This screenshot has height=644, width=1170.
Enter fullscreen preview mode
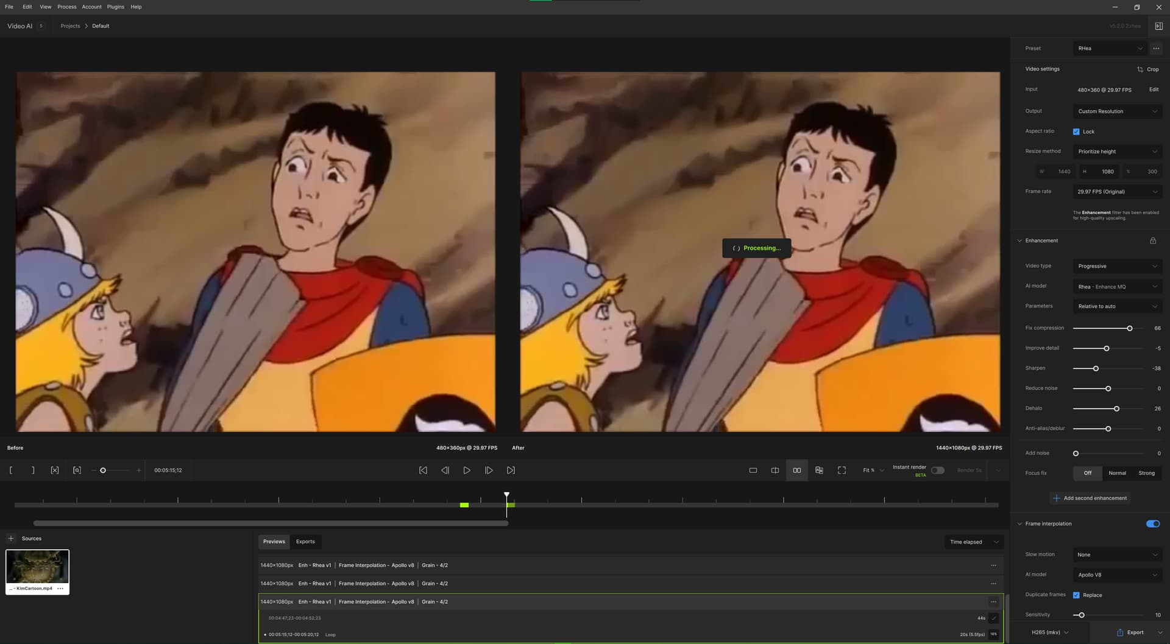[x=842, y=471]
